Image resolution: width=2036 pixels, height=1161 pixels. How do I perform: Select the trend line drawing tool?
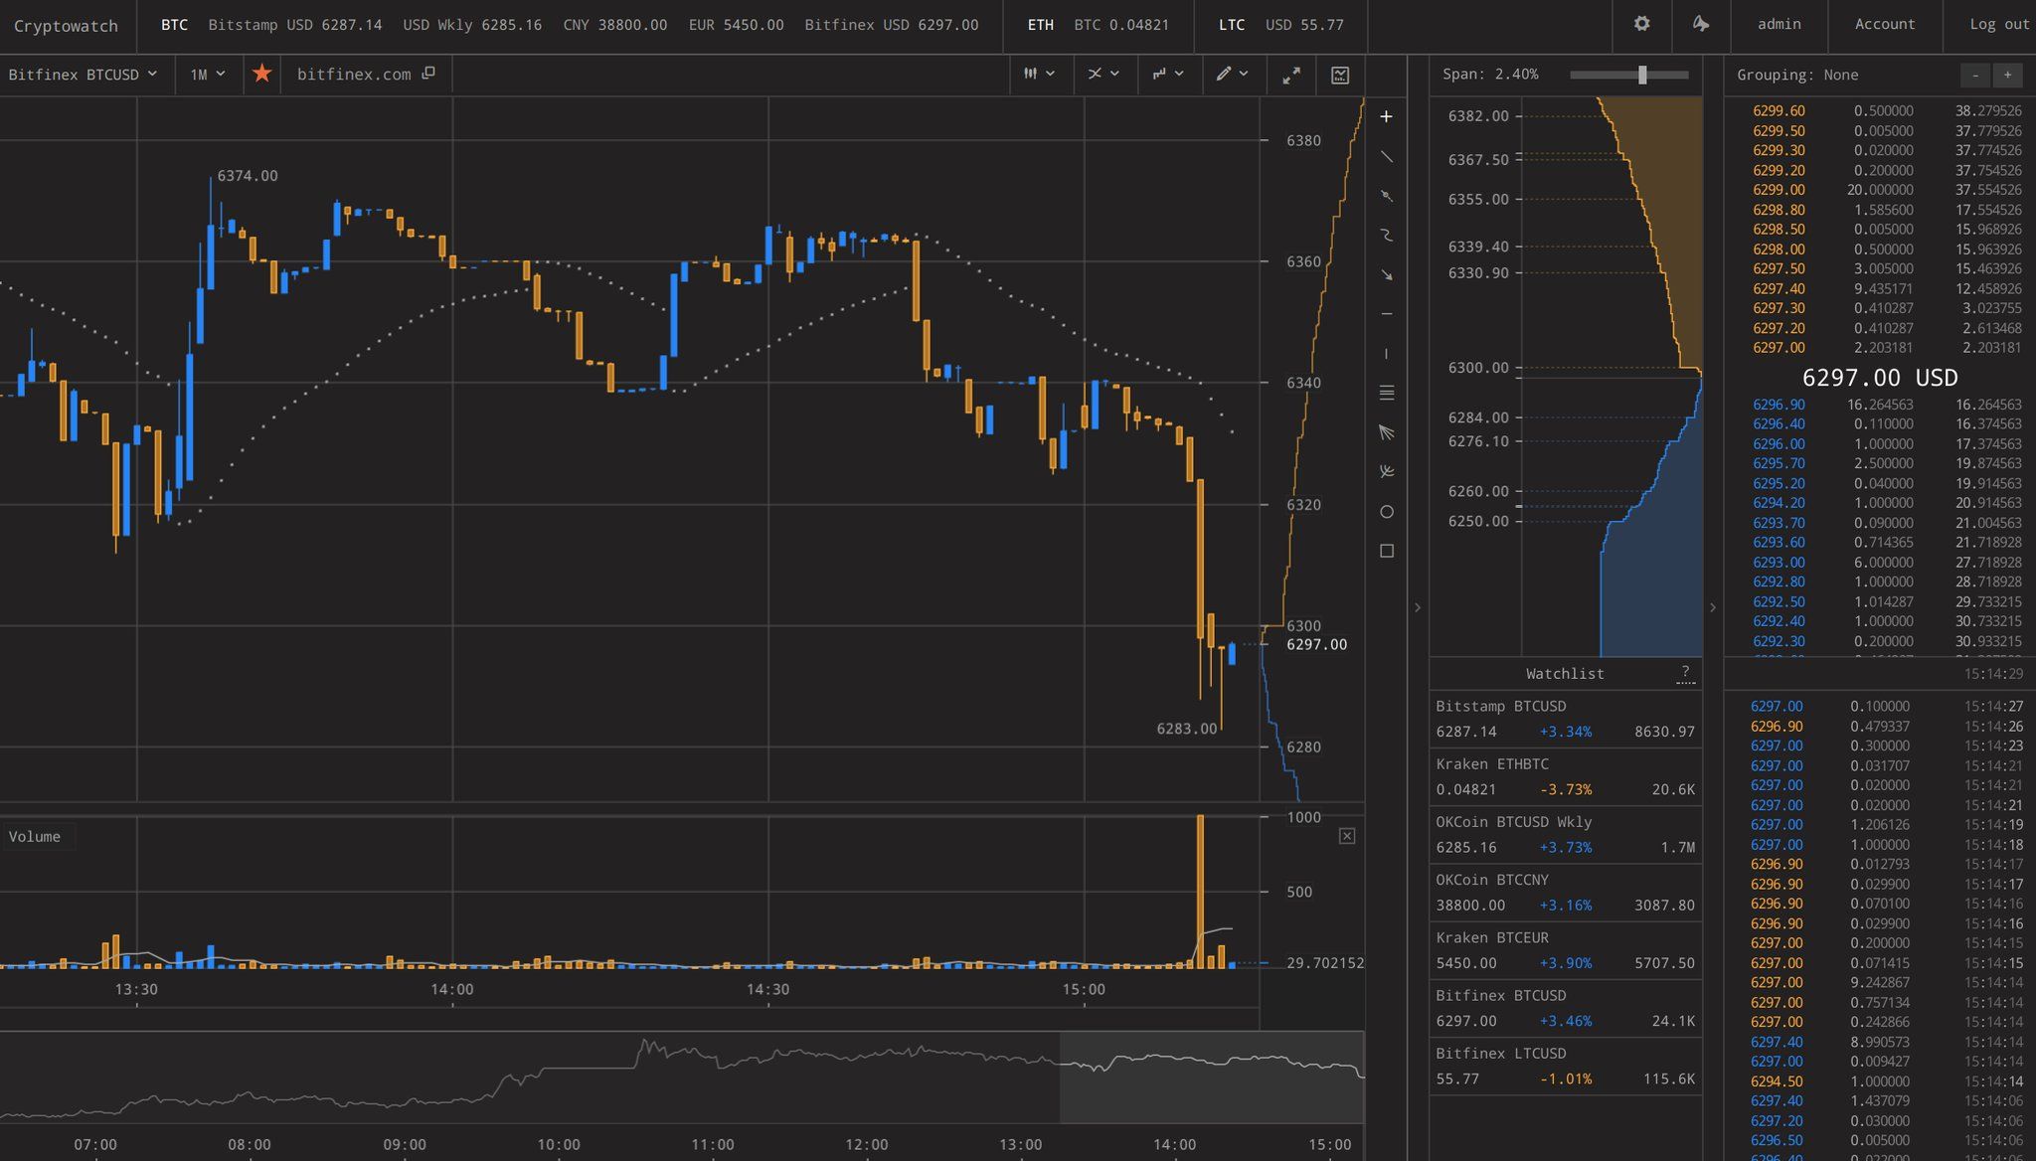coord(1387,157)
